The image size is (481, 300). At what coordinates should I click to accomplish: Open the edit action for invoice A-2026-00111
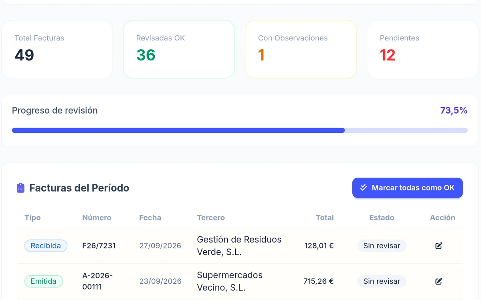(439, 281)
